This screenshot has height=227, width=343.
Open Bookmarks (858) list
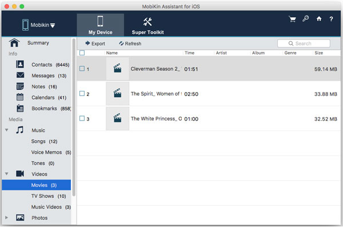pyautogui.click(x=51, y=109)
